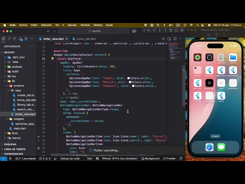Click the debug Step Over button
The image size is (245, 184).
(154, 30)
